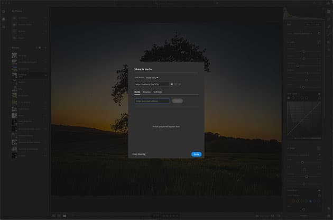
Task: Select the green channel tone curve circle
Action: pyautogui.click(x=302, y=98)
